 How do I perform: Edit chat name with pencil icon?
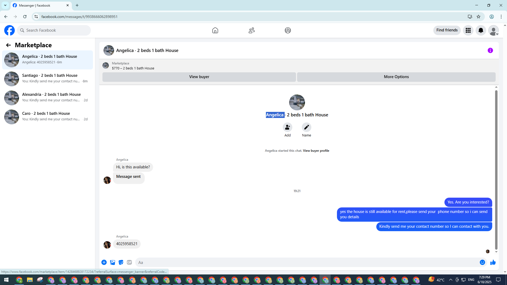tap(307, 127)
